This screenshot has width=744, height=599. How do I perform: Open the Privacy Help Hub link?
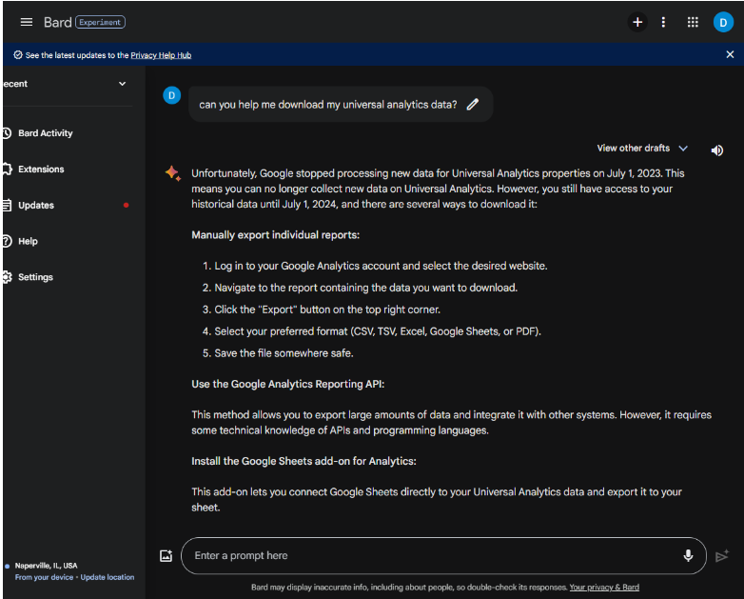(x=161, y=55)
